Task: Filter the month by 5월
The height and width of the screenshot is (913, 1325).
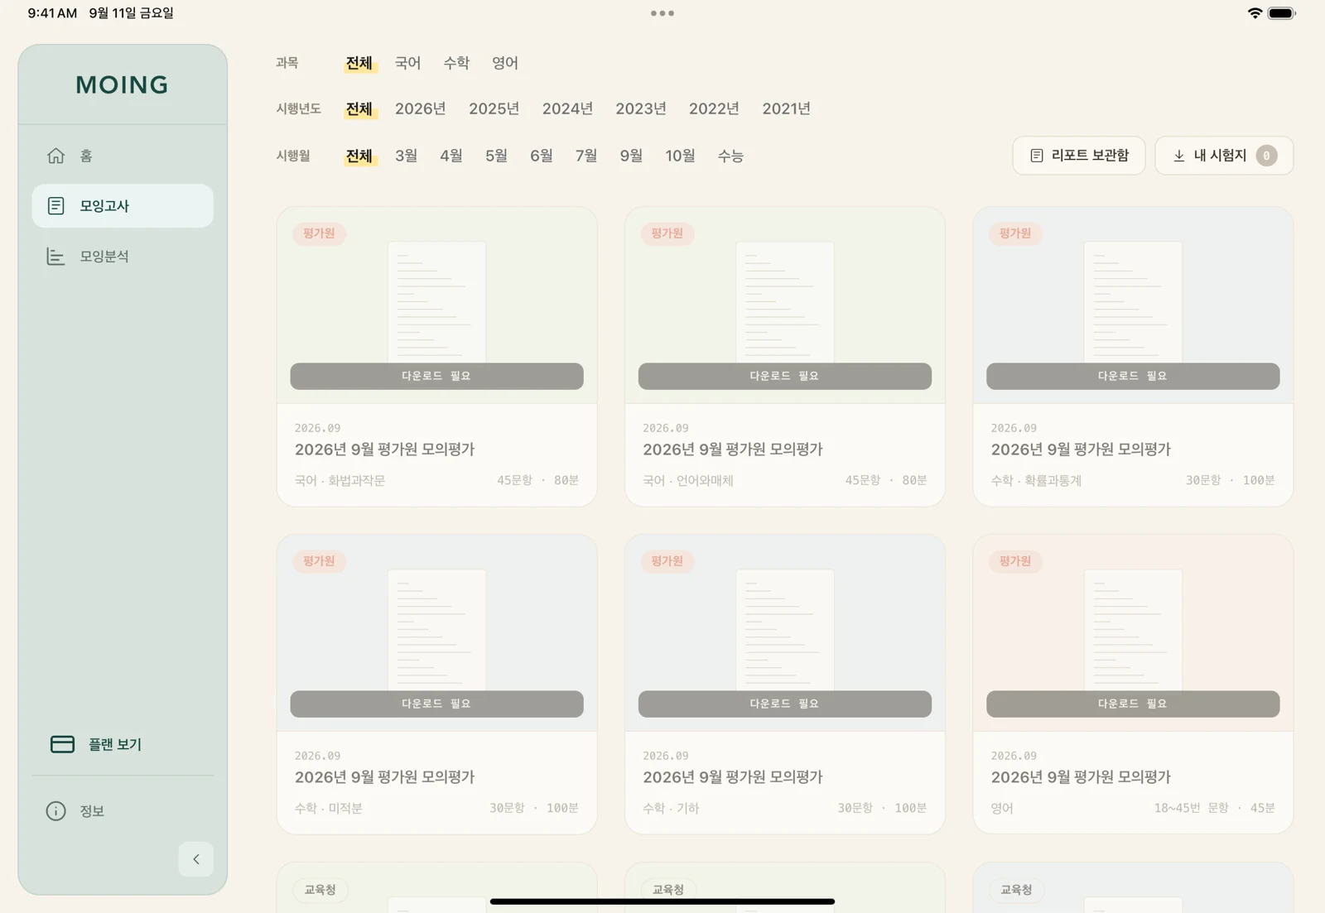Action: coord(497,156)
